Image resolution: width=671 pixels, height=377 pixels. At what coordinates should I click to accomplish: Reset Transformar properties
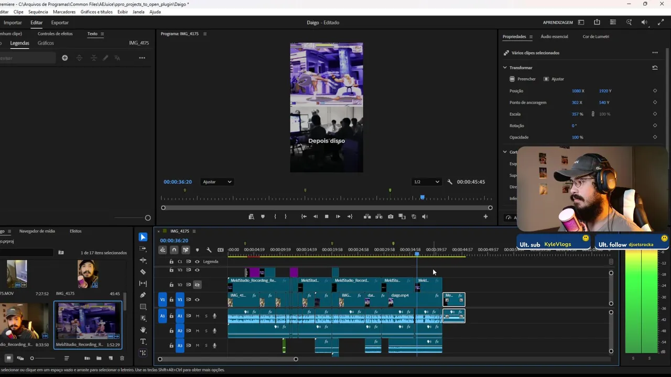655,68
